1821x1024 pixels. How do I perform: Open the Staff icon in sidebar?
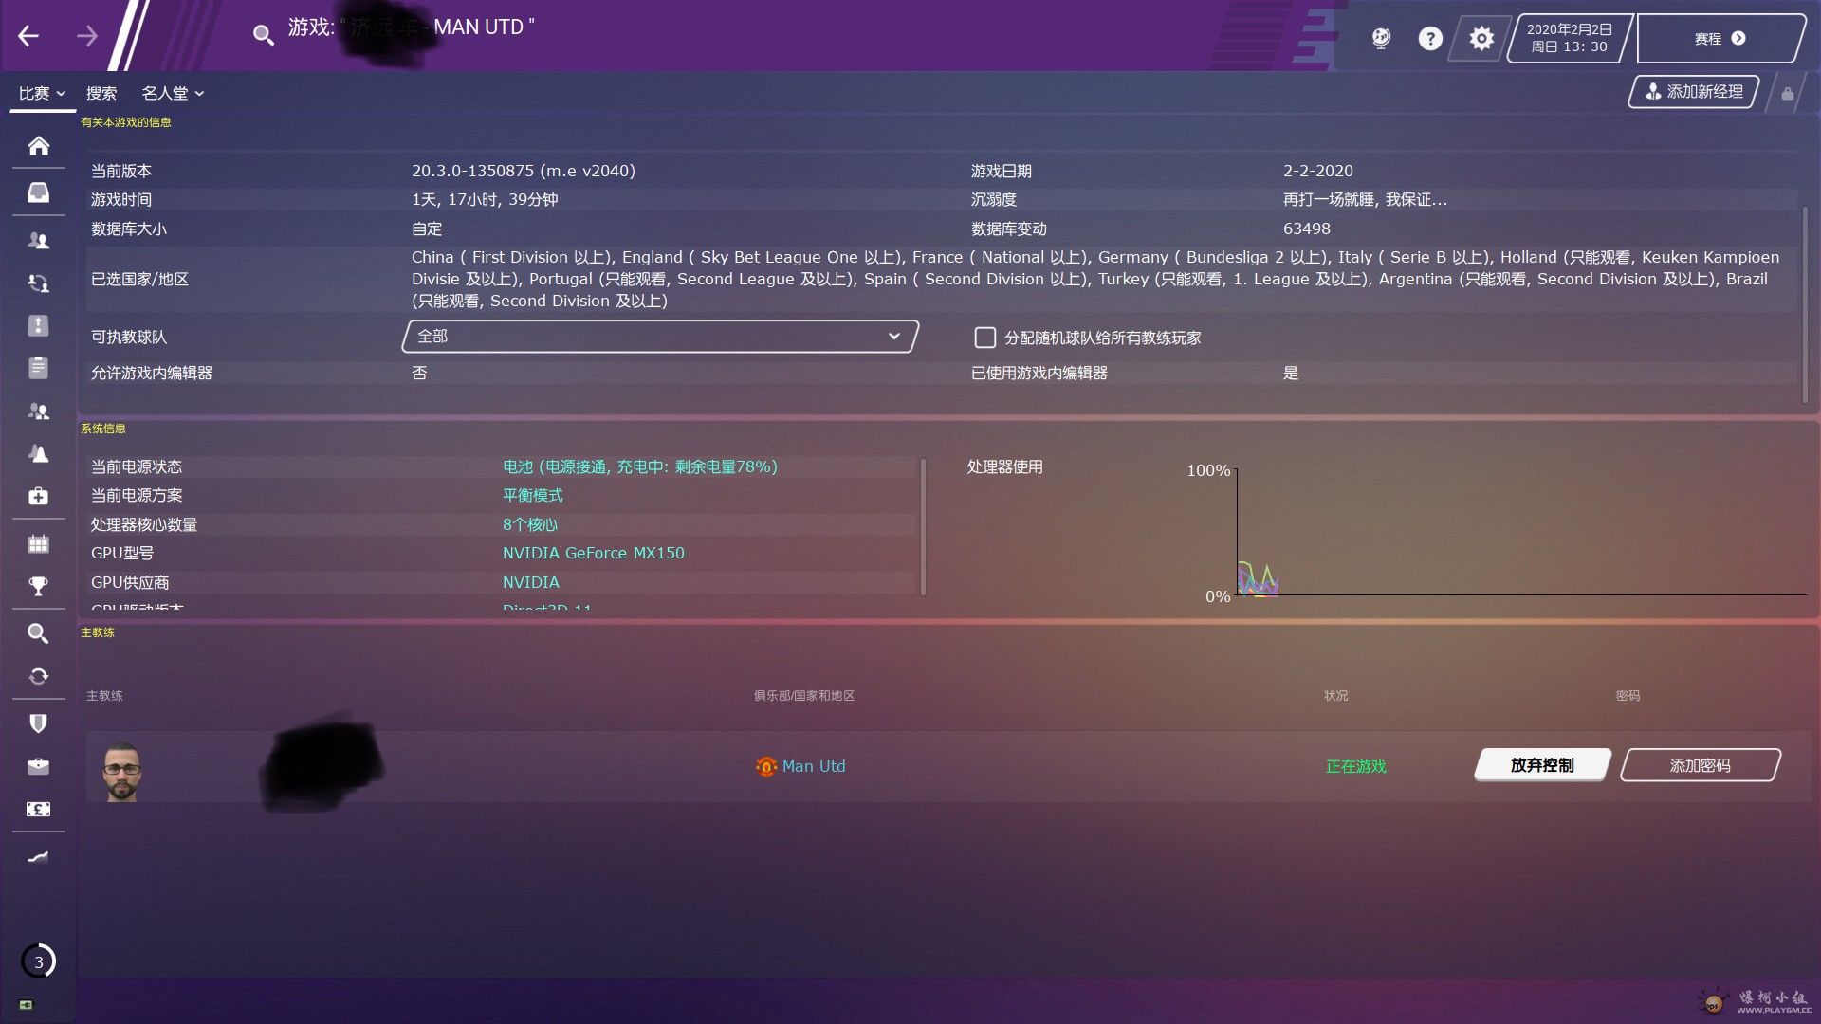point(38,411)
